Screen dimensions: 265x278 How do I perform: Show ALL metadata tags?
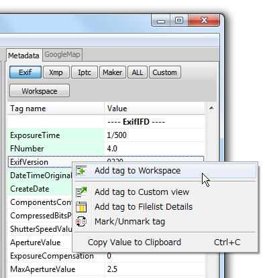(138, 72)
